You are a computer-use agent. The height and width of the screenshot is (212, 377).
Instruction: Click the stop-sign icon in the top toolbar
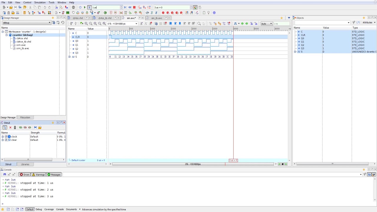[73, 7]
